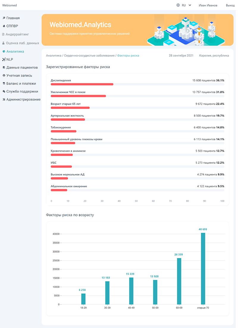Click the Webiomed logo text
The height and width of the screenshot is (328, 238).
pos(10,5)
